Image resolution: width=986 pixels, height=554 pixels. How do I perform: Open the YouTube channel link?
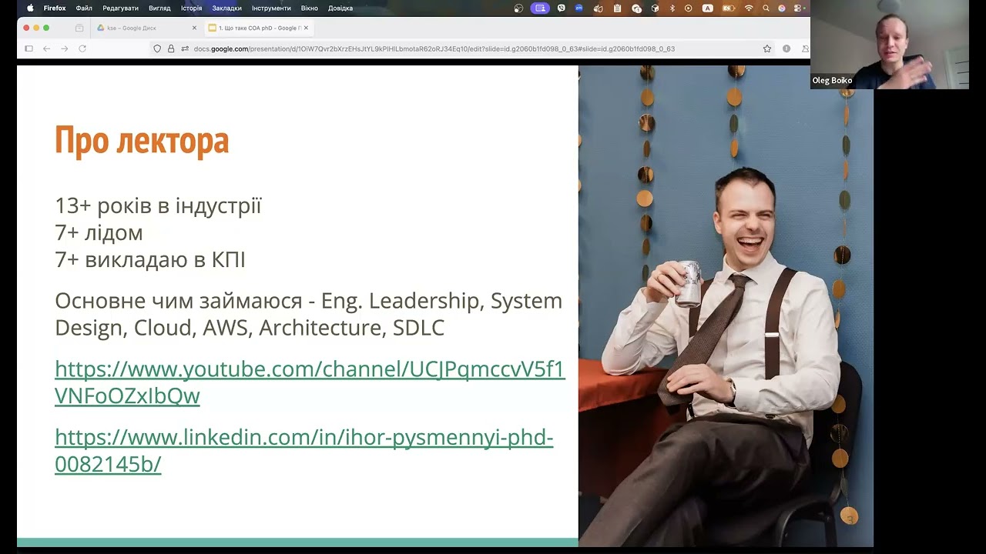click(310, 382)
